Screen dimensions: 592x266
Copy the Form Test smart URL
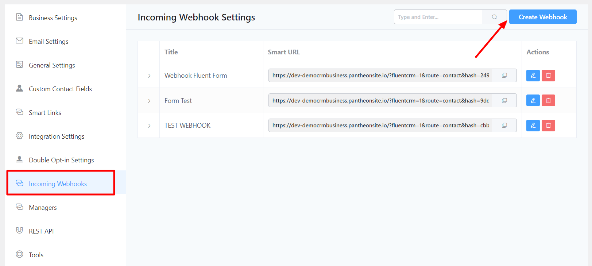pos(504,100)
